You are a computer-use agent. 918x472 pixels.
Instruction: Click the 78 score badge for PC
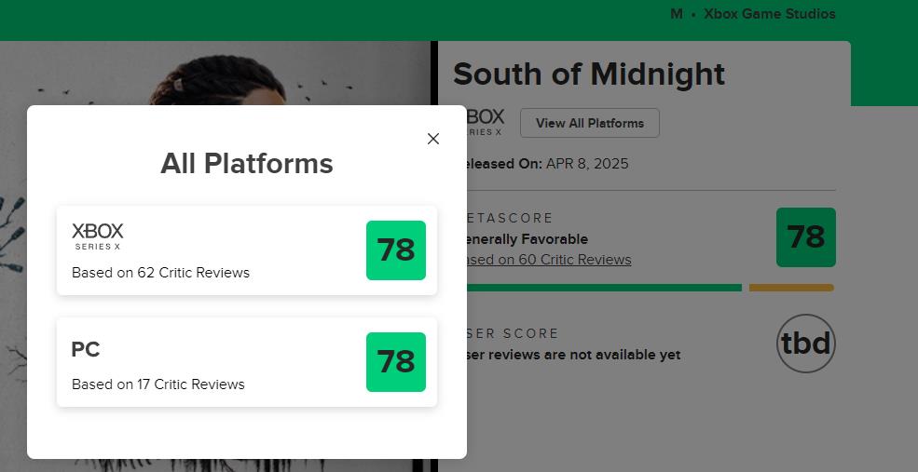[396, 362]
